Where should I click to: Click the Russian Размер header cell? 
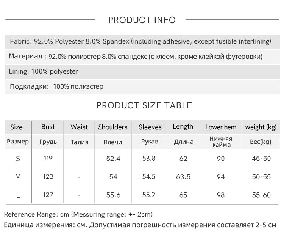[x=18, y=142]
